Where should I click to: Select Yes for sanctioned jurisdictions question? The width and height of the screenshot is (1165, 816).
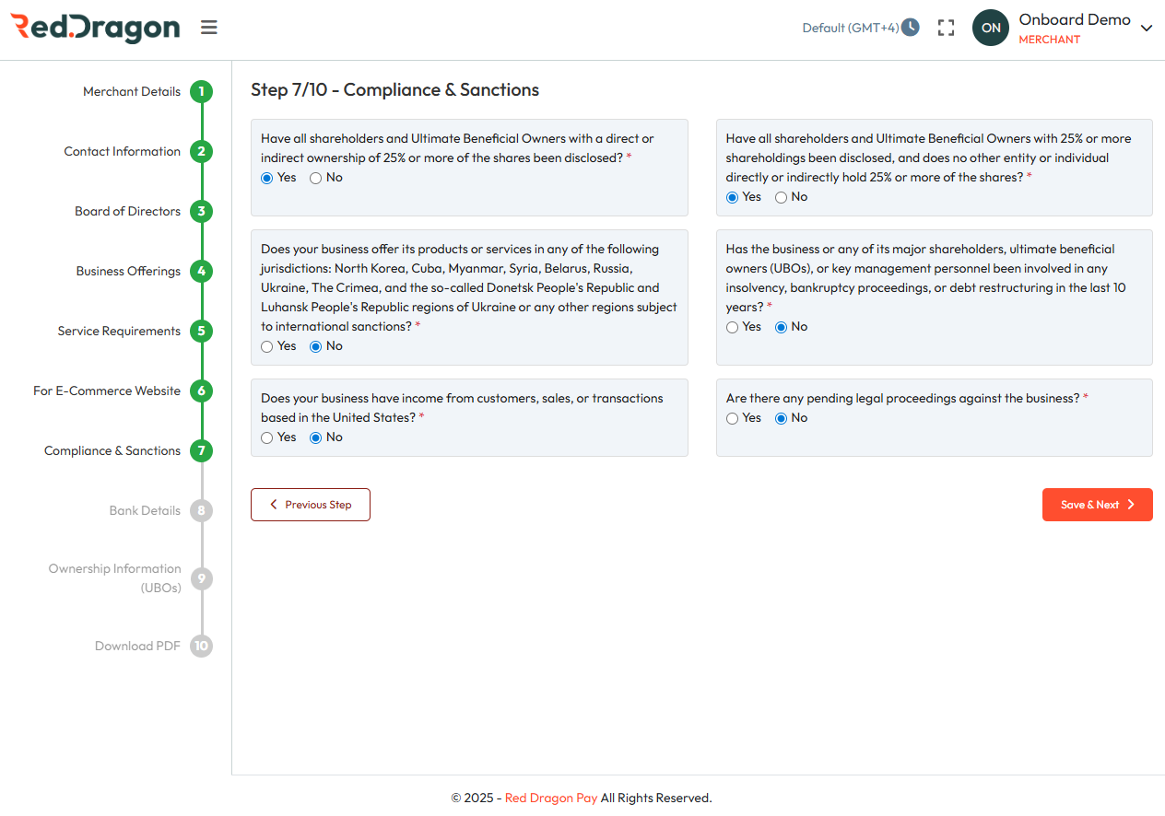click(267, 347)
